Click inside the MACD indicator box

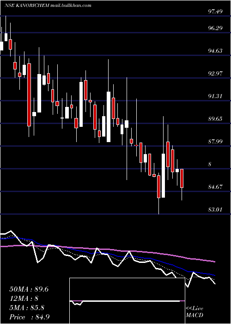click(127, 301)
